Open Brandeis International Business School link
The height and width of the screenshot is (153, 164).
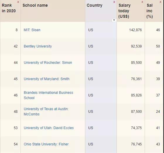click(x=48, y=95)
